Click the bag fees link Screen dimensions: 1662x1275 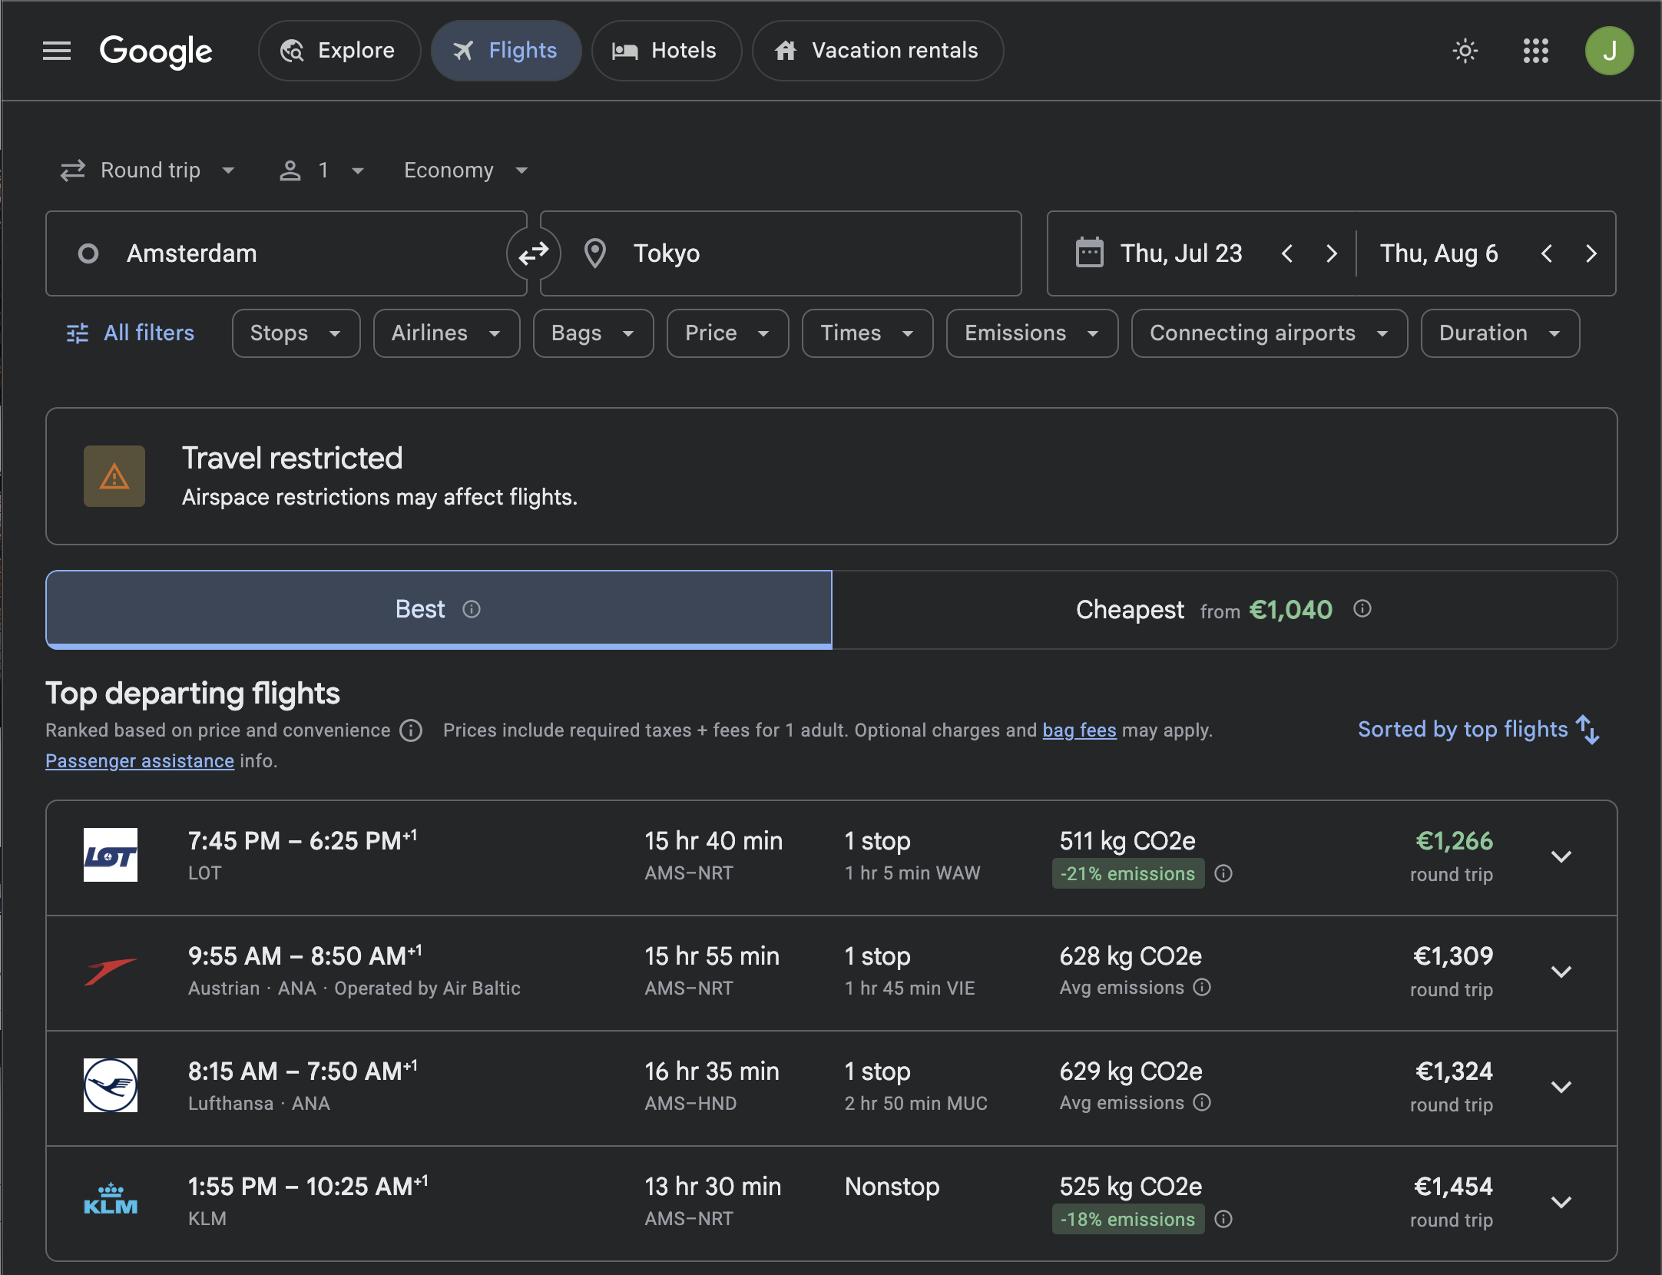pos(1079,730)
